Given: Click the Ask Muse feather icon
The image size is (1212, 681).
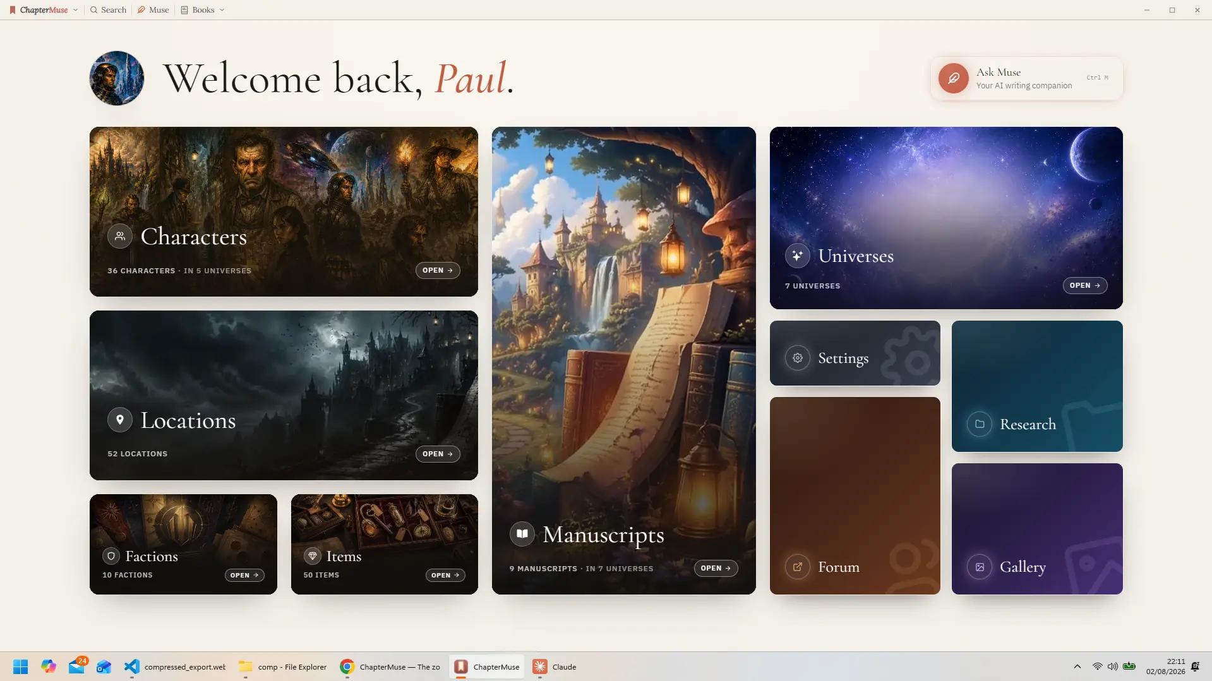Looking at the screenshot, I should (x=954, y=78).
